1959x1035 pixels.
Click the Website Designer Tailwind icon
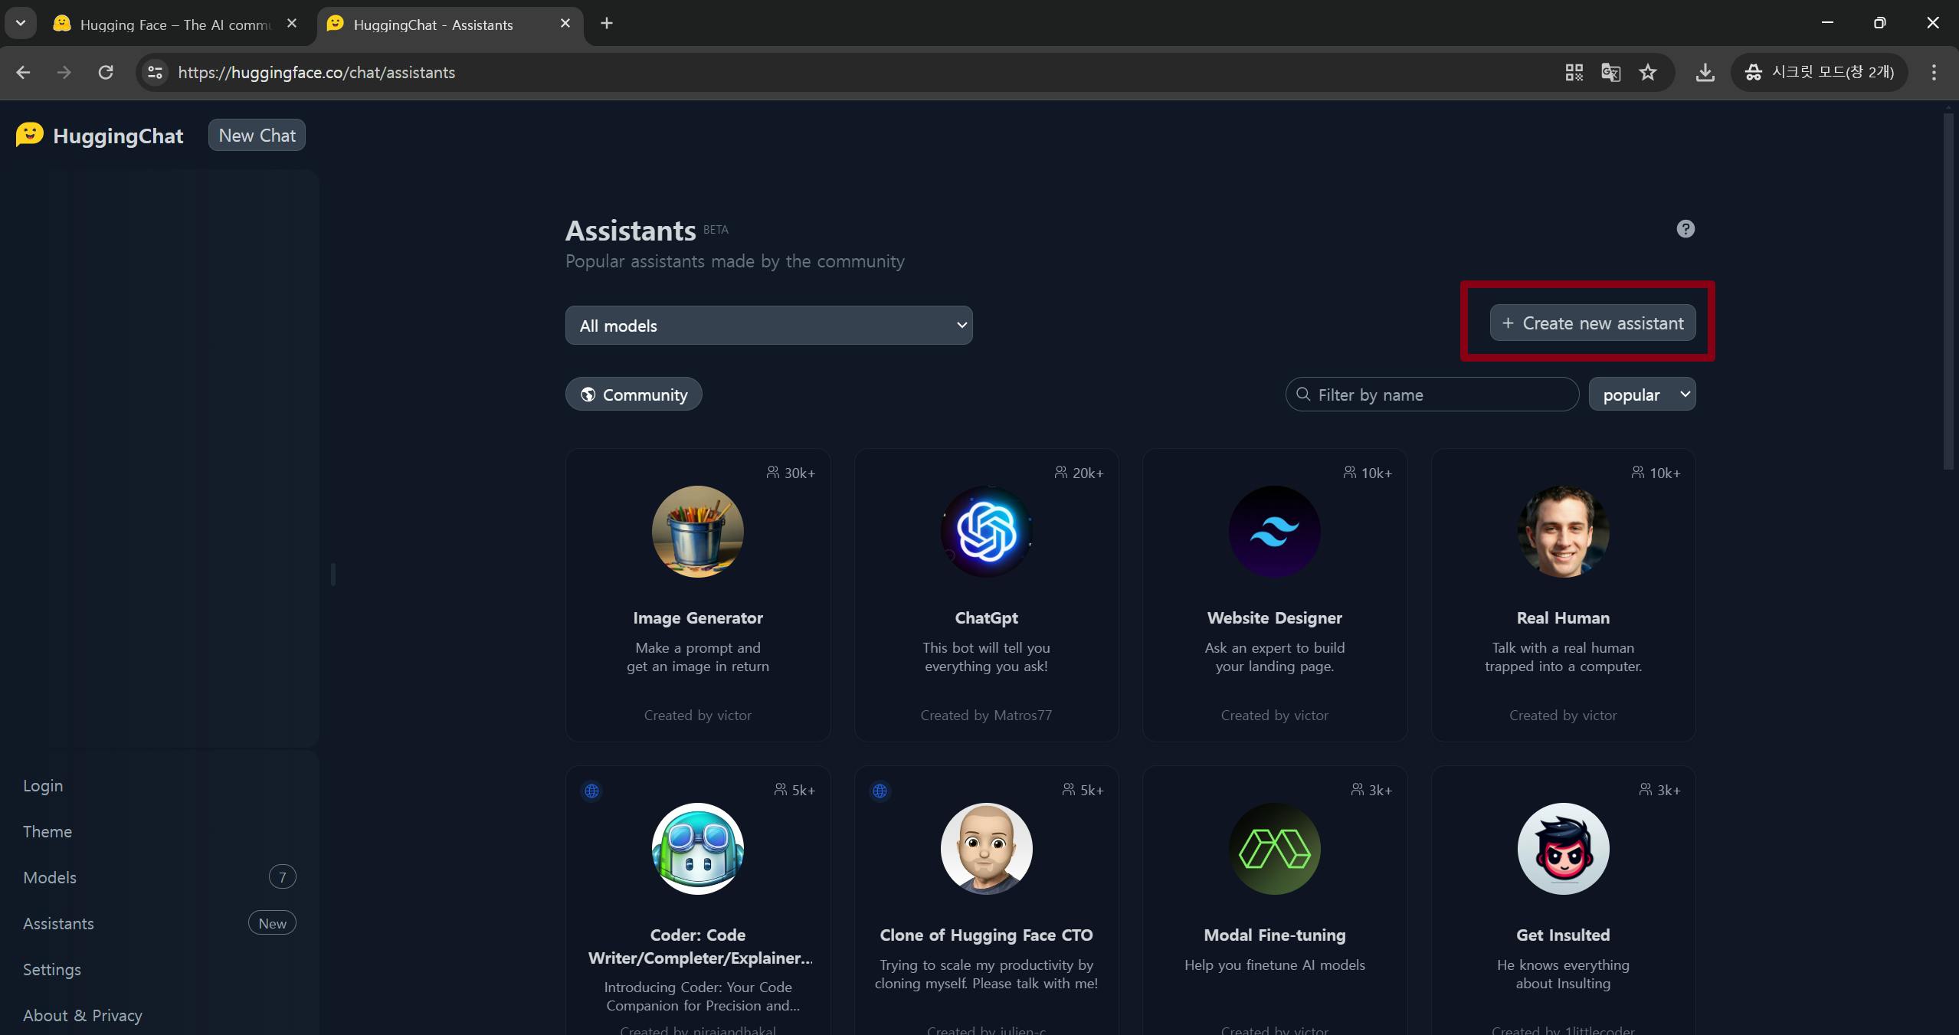(x=1274, y=531)
